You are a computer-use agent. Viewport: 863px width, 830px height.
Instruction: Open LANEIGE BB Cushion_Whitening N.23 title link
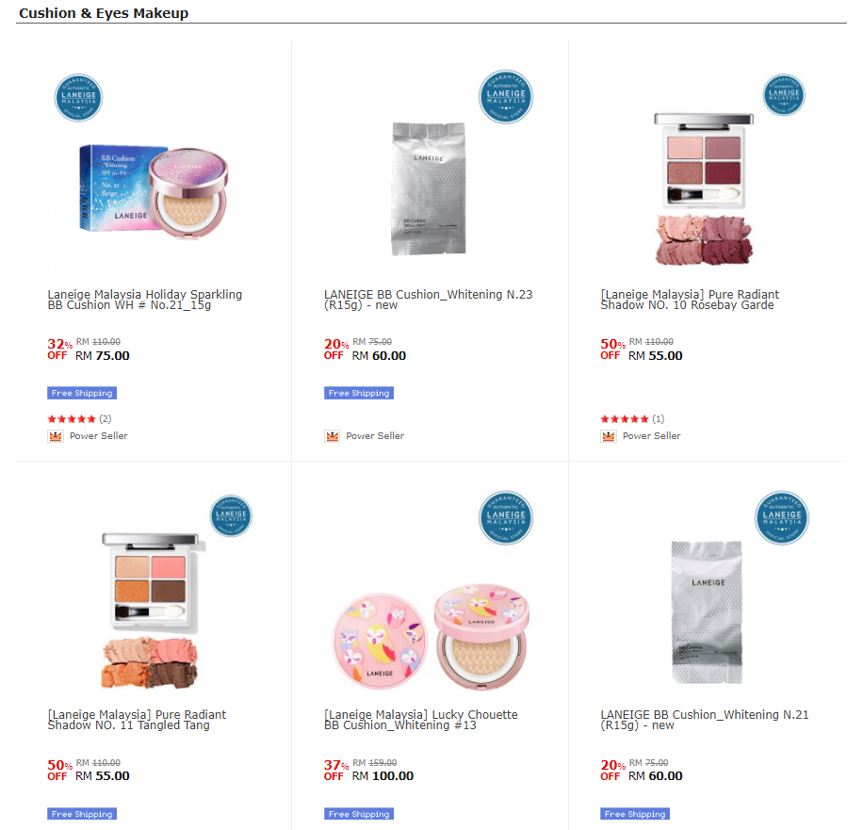click(x=428, y=300)
